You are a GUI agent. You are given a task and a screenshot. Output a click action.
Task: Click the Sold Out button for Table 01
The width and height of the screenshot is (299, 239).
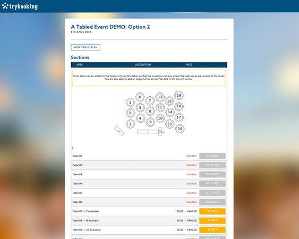click(212, 156)
